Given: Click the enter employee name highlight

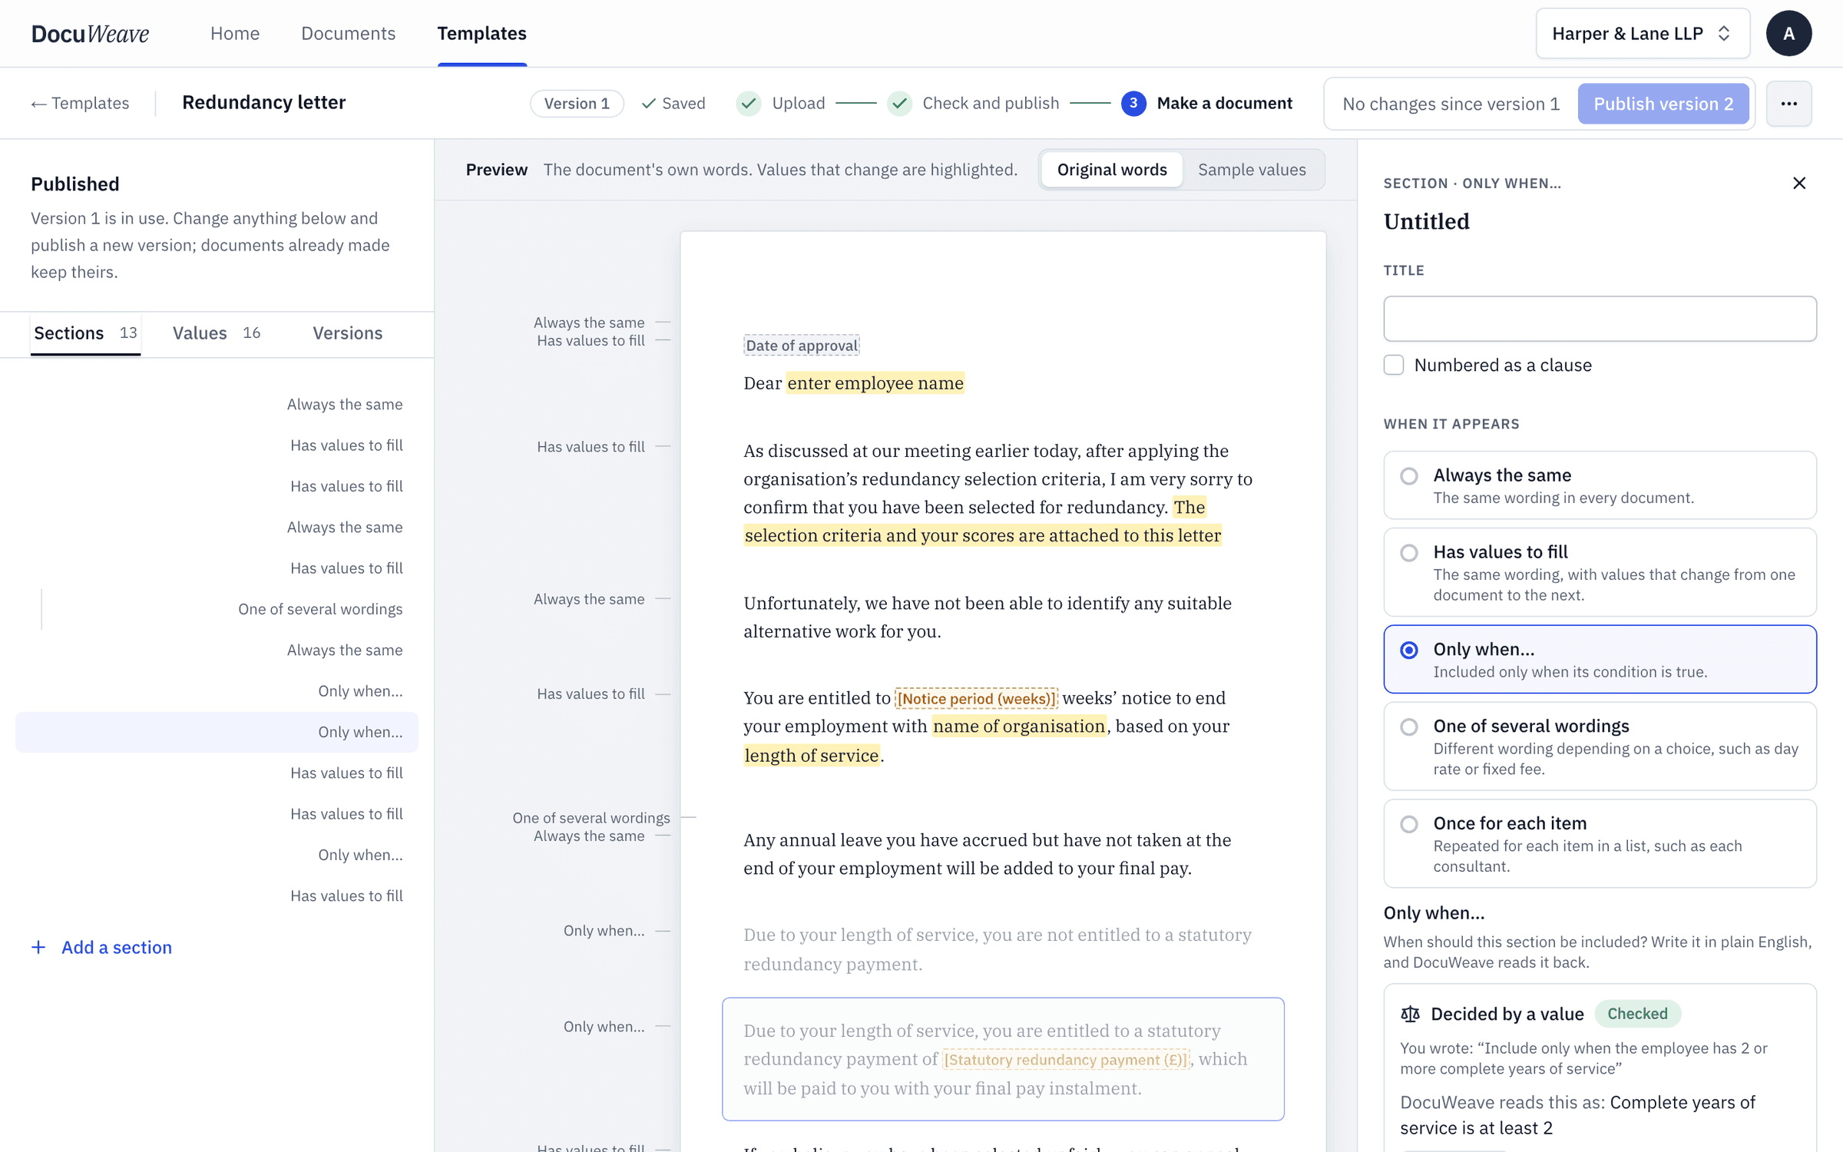Looking at the screenshot, I should (875, 383).
